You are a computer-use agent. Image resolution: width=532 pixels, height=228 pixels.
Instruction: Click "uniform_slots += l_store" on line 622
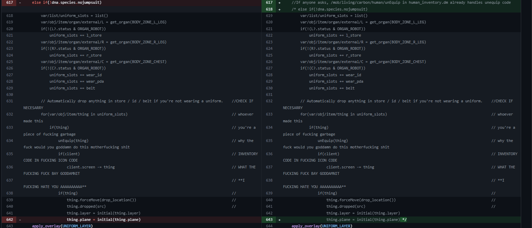[x=335, y=35]
